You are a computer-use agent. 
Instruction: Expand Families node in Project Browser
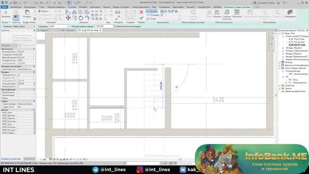click(280, 86)
